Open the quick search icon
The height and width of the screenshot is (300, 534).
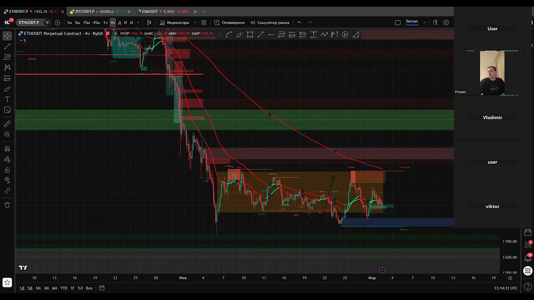435,22
